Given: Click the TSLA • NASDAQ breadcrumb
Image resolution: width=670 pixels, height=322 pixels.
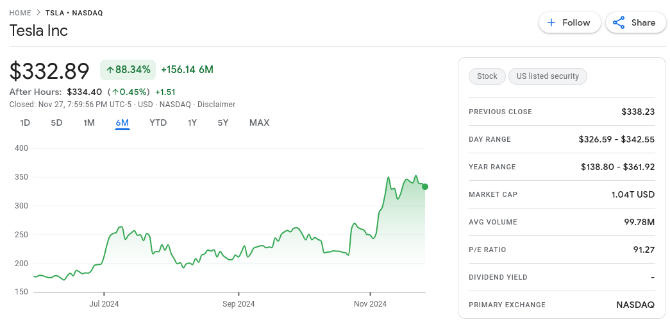Looking at the screenshot, I should click(74, 13).
